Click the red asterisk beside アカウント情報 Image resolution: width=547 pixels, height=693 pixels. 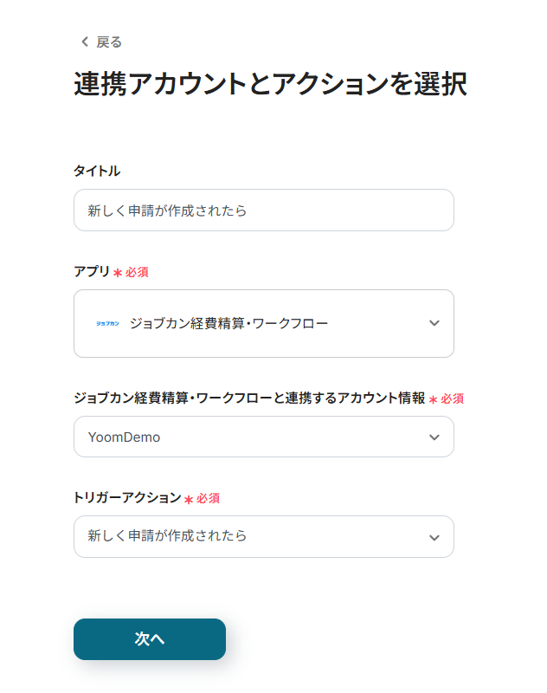tap(433, 399)
